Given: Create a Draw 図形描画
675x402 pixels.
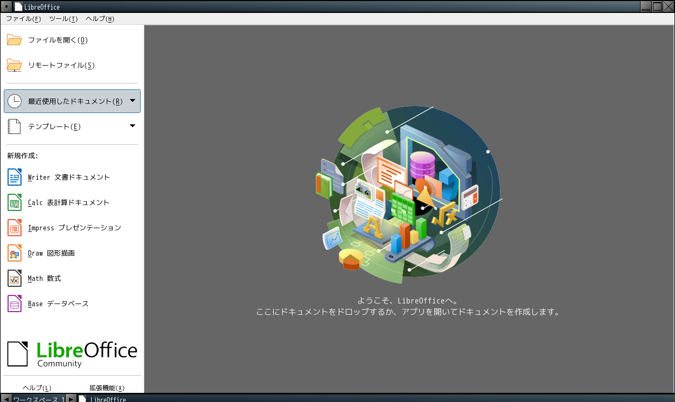Looking at the screenshot, I should coord(72,253).
